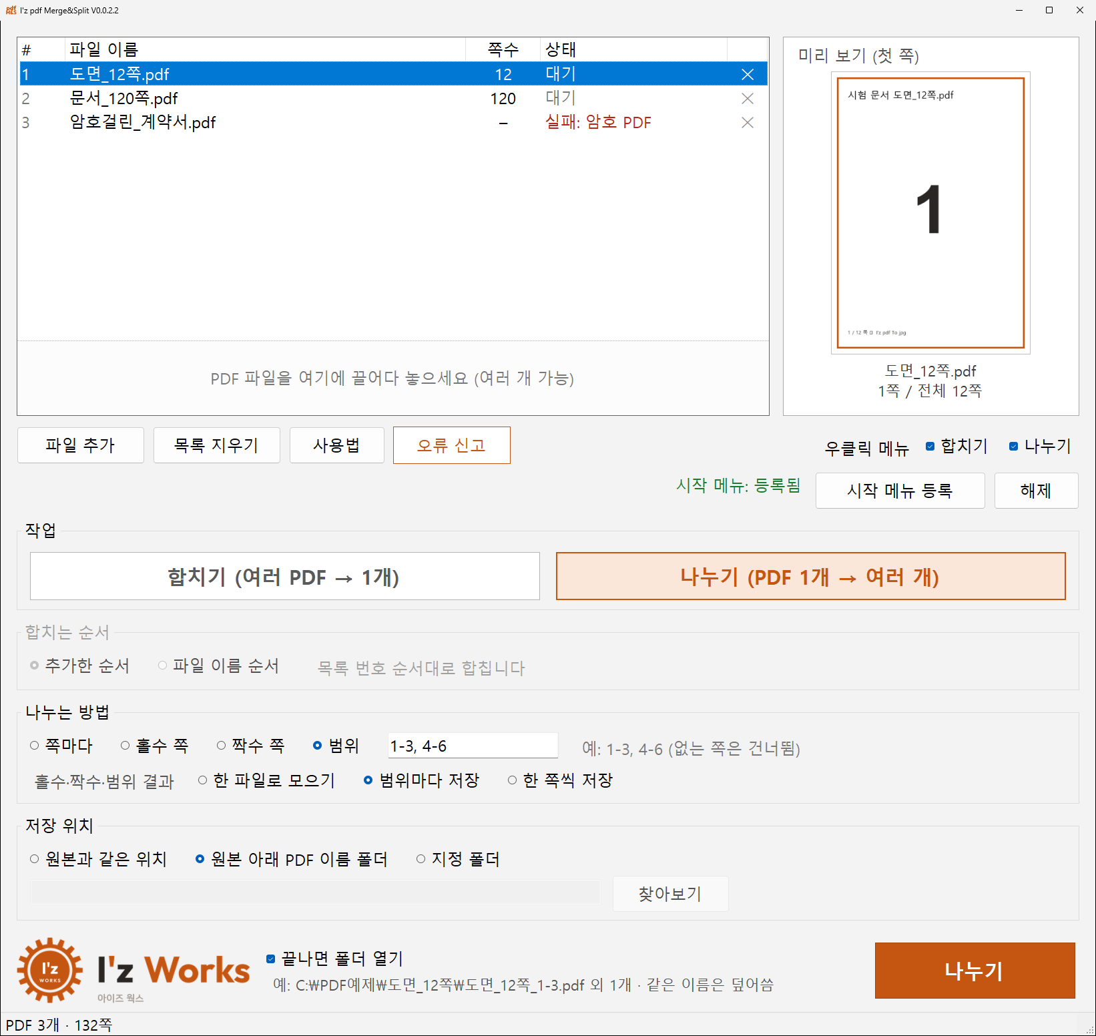Select the 암호걸린_계약서.pdf row
Image resolution: width=1096 pixels, height=1036 pixels.
point(393,122)
